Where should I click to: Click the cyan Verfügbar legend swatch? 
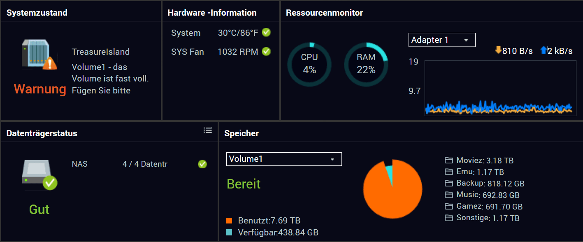pyautogui.click(x=230, y=233)
